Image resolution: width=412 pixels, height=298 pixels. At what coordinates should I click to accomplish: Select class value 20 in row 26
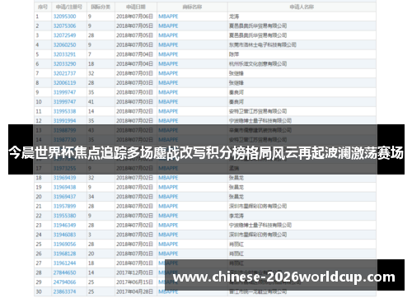[x=91, y=254]
